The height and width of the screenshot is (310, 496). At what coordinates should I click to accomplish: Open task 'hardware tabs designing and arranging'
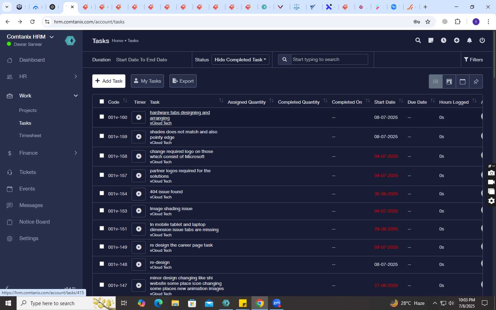point(180,115)
